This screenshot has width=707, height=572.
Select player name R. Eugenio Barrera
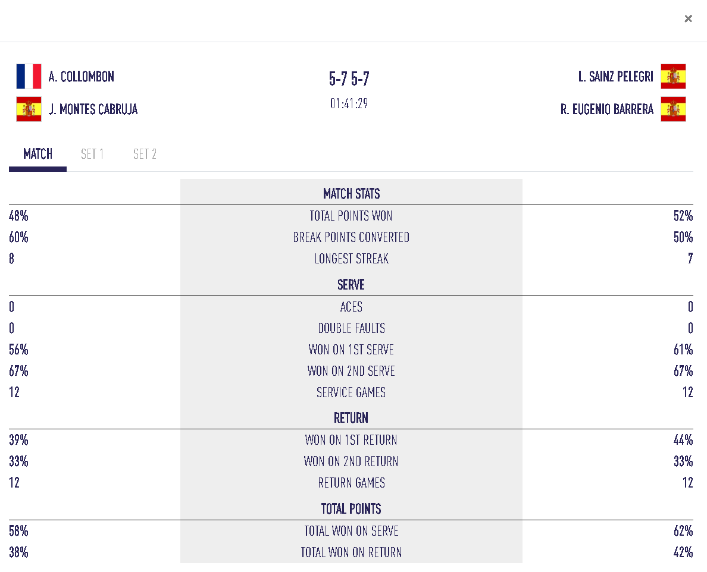click(607, 109)
